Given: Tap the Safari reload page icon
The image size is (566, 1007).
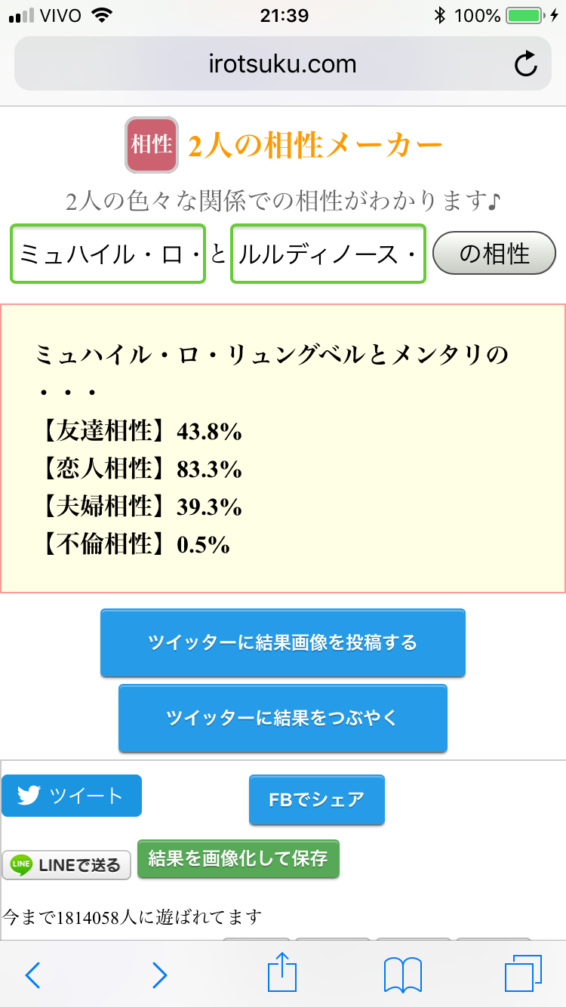Looking at the screenshot, I should point(525,64).
